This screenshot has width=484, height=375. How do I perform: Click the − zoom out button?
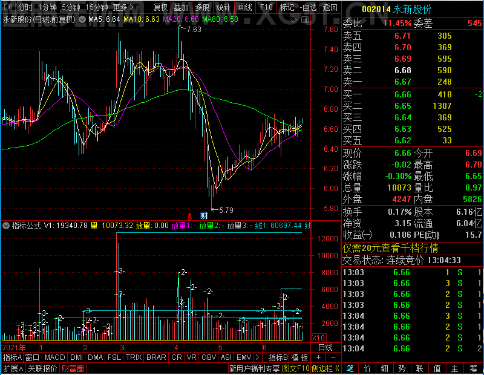pyautogui.click(x=333, y=357)
